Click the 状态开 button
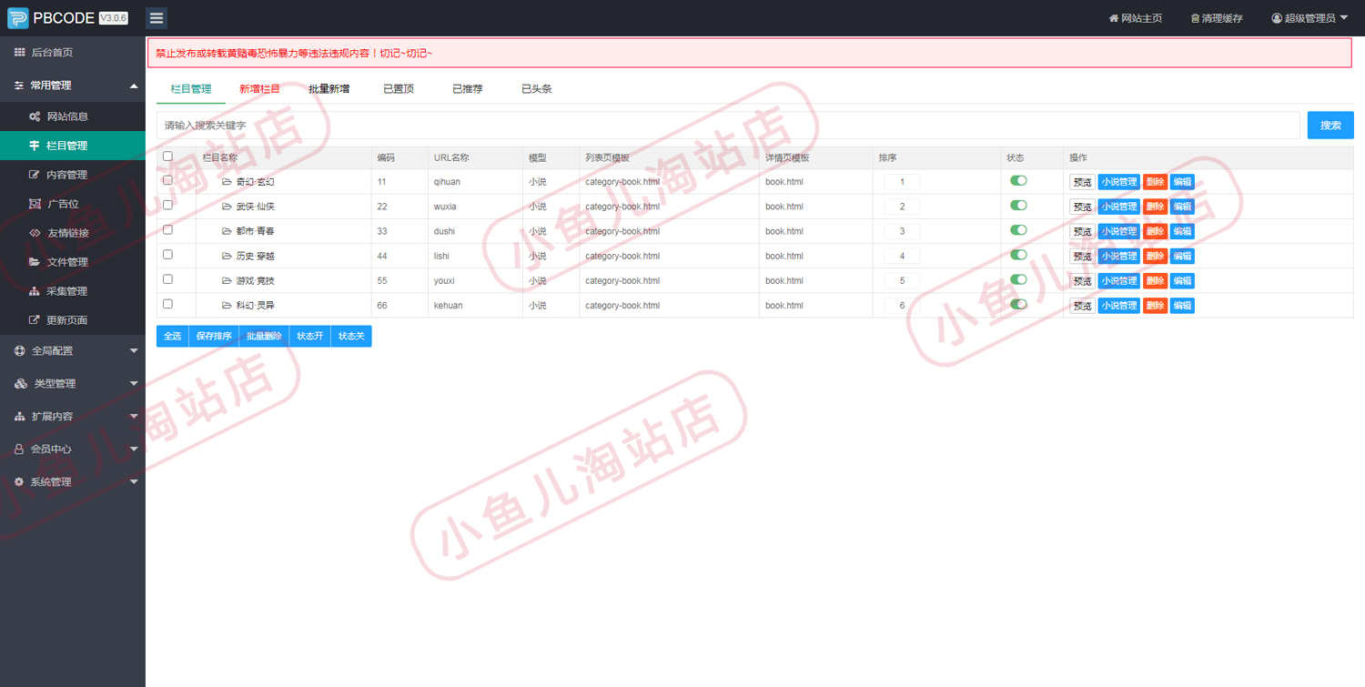Image resolution: width=1365 pixels, height=687 pixels. coord(309,336)
